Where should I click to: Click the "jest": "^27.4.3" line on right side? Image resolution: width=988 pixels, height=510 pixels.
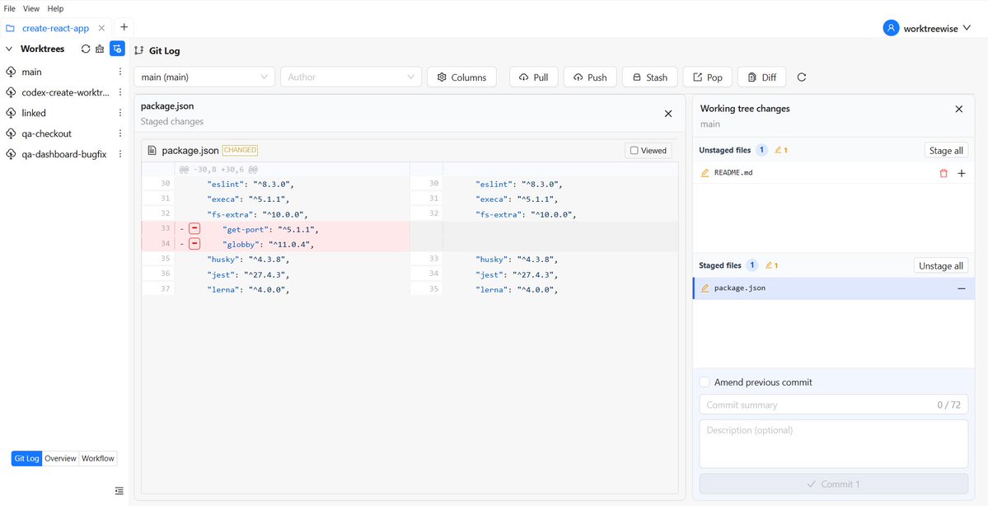pyautogui.click(x=517, y=274)
